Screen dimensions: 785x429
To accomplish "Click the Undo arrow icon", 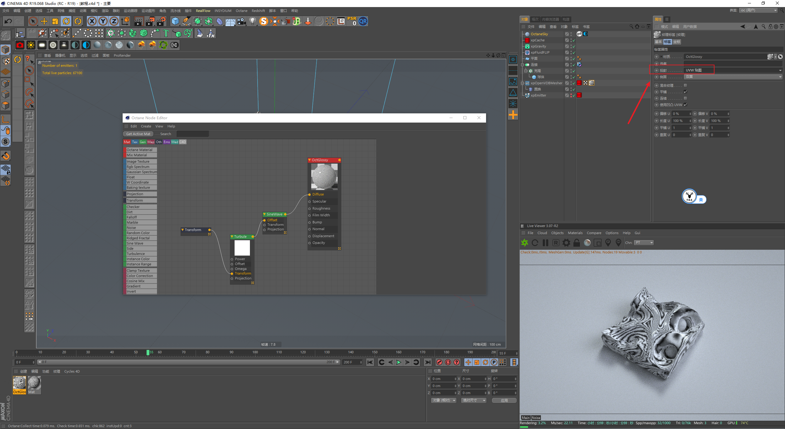I will pos(8,21).
